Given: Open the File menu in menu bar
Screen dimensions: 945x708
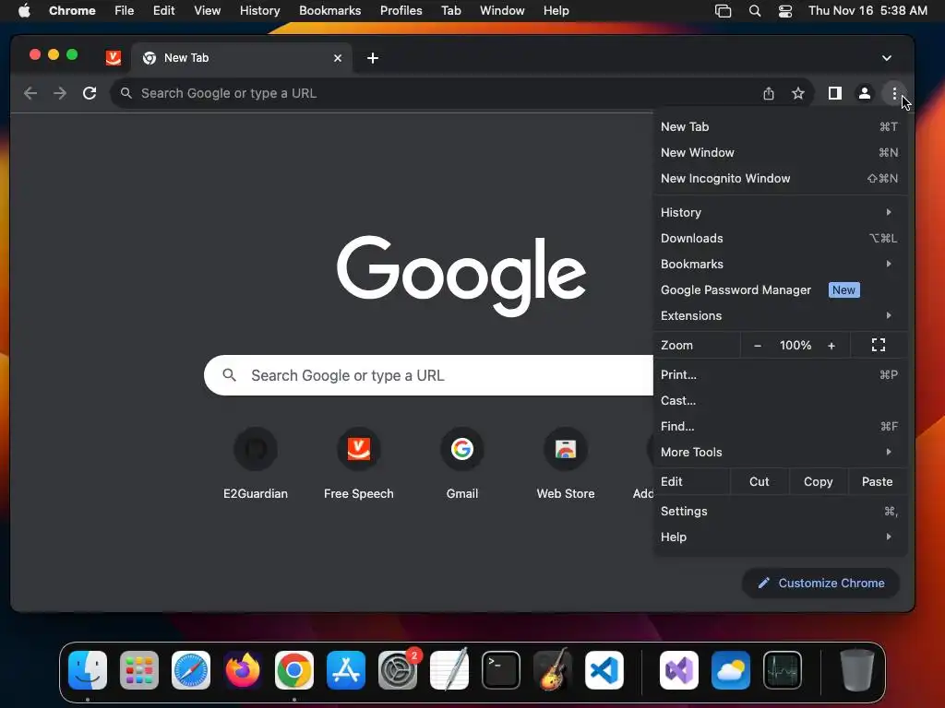Looking at the screenshot, I should [x=125, y=10].
